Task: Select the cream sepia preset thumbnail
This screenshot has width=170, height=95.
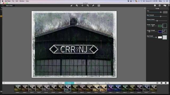Action: click(103, 88)
